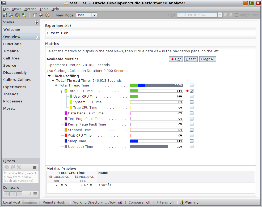This screenshot has width=262, height=207.
Task: Click the Reset button
Action: point(191,59)
